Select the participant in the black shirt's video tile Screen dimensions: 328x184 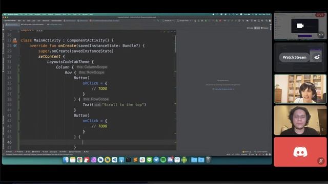pos(300,121)
